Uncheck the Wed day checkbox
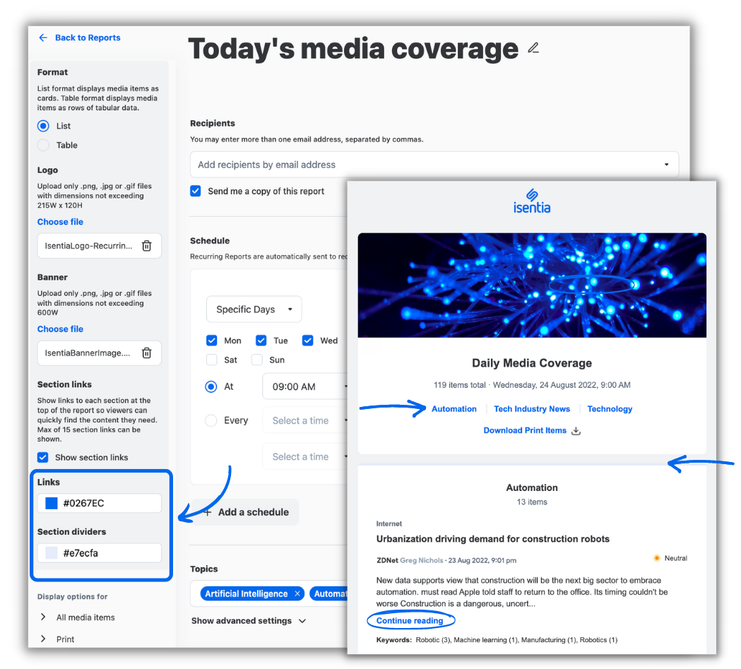Viewport: 741px width, 669px height. coord(308,341)
